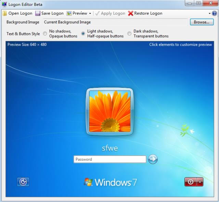
Task: Click the Ease of Access icon
Action: 23,182
